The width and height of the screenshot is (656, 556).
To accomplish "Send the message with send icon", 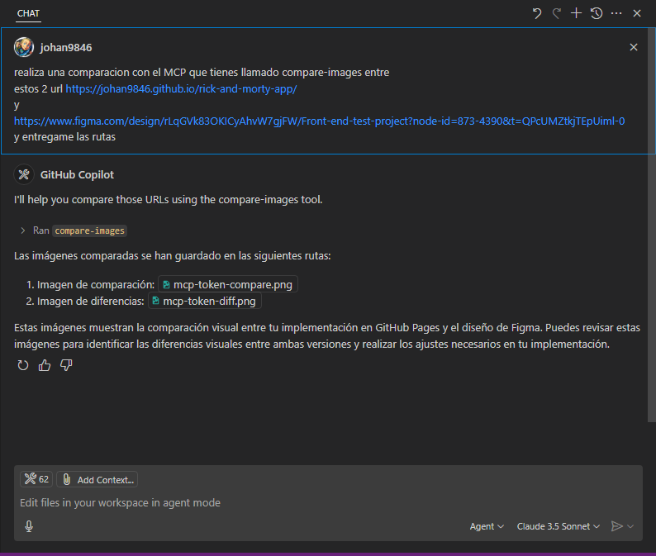I will (x=616, y=526).
